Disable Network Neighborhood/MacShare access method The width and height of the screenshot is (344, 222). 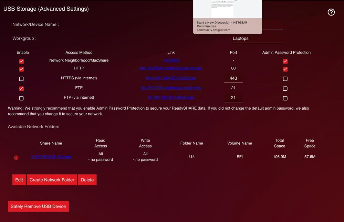pyautogui.click(x=21, y=61)
